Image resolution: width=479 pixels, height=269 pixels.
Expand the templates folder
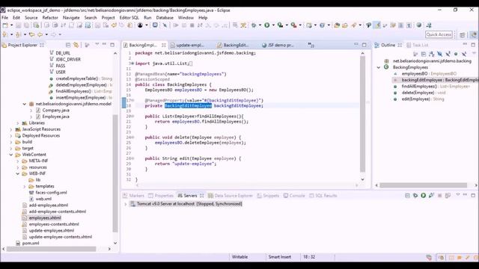25,186
